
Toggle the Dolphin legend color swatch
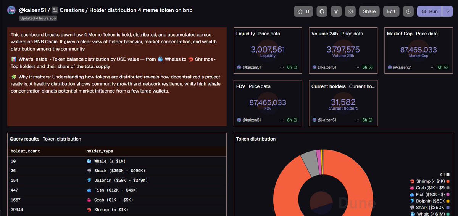pyautogui.click(x=448, y=201)
